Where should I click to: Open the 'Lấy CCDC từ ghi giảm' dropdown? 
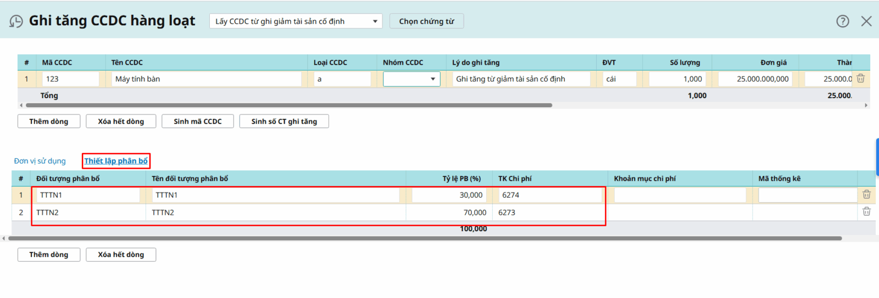click(x=296, y=21)
